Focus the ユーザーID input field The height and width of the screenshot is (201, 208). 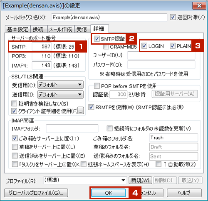(161, 55)
